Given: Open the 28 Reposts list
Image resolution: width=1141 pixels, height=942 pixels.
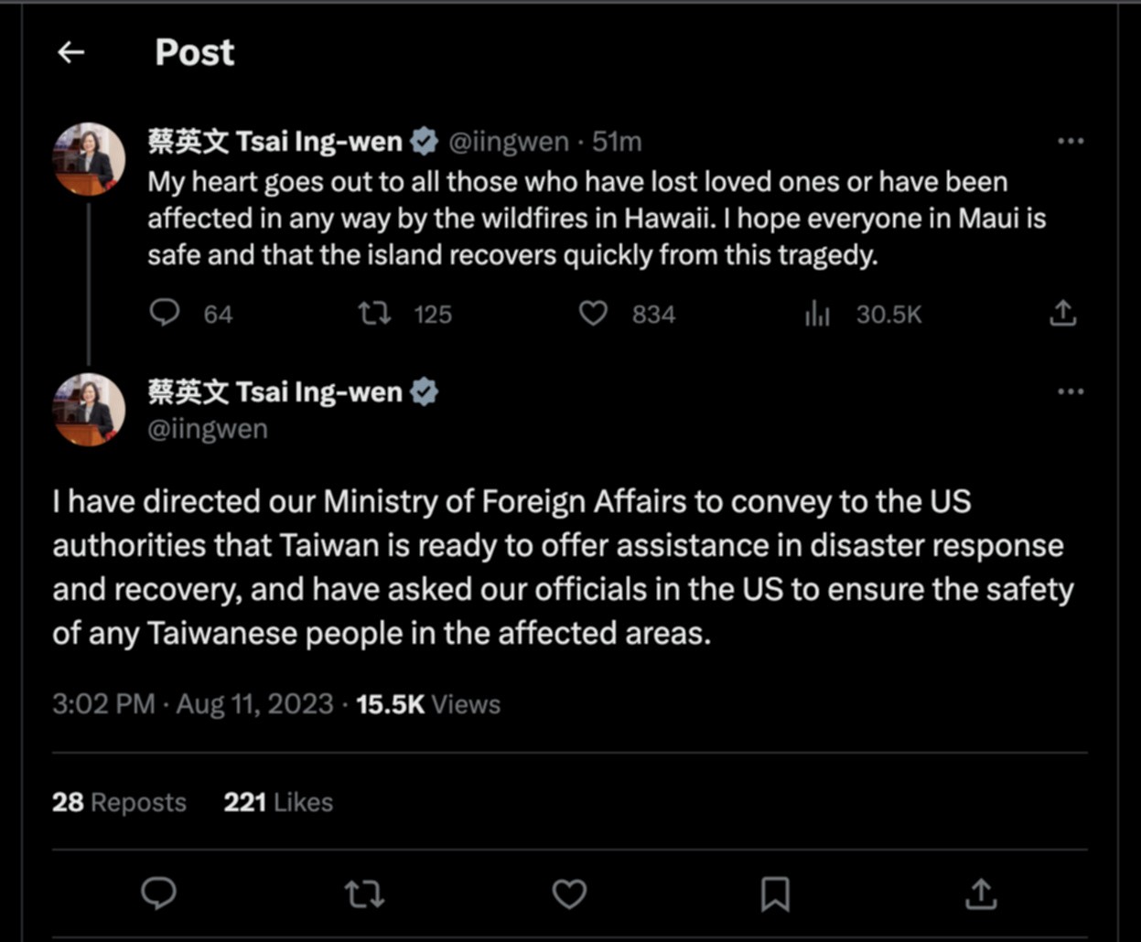Looking at the screenshot, I should coord(119,802).
